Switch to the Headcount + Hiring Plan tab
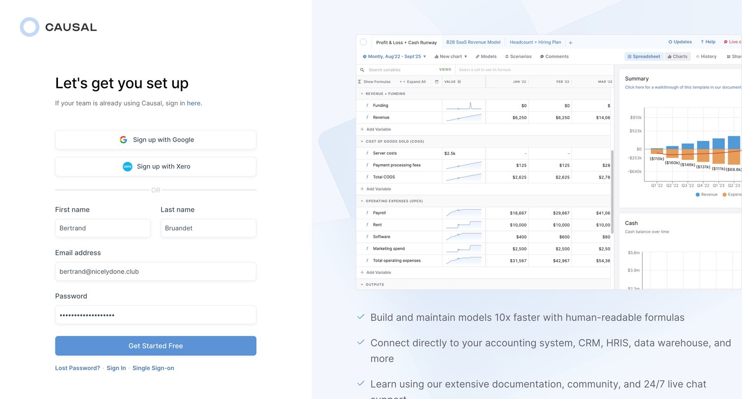 [x=535, y=43]
